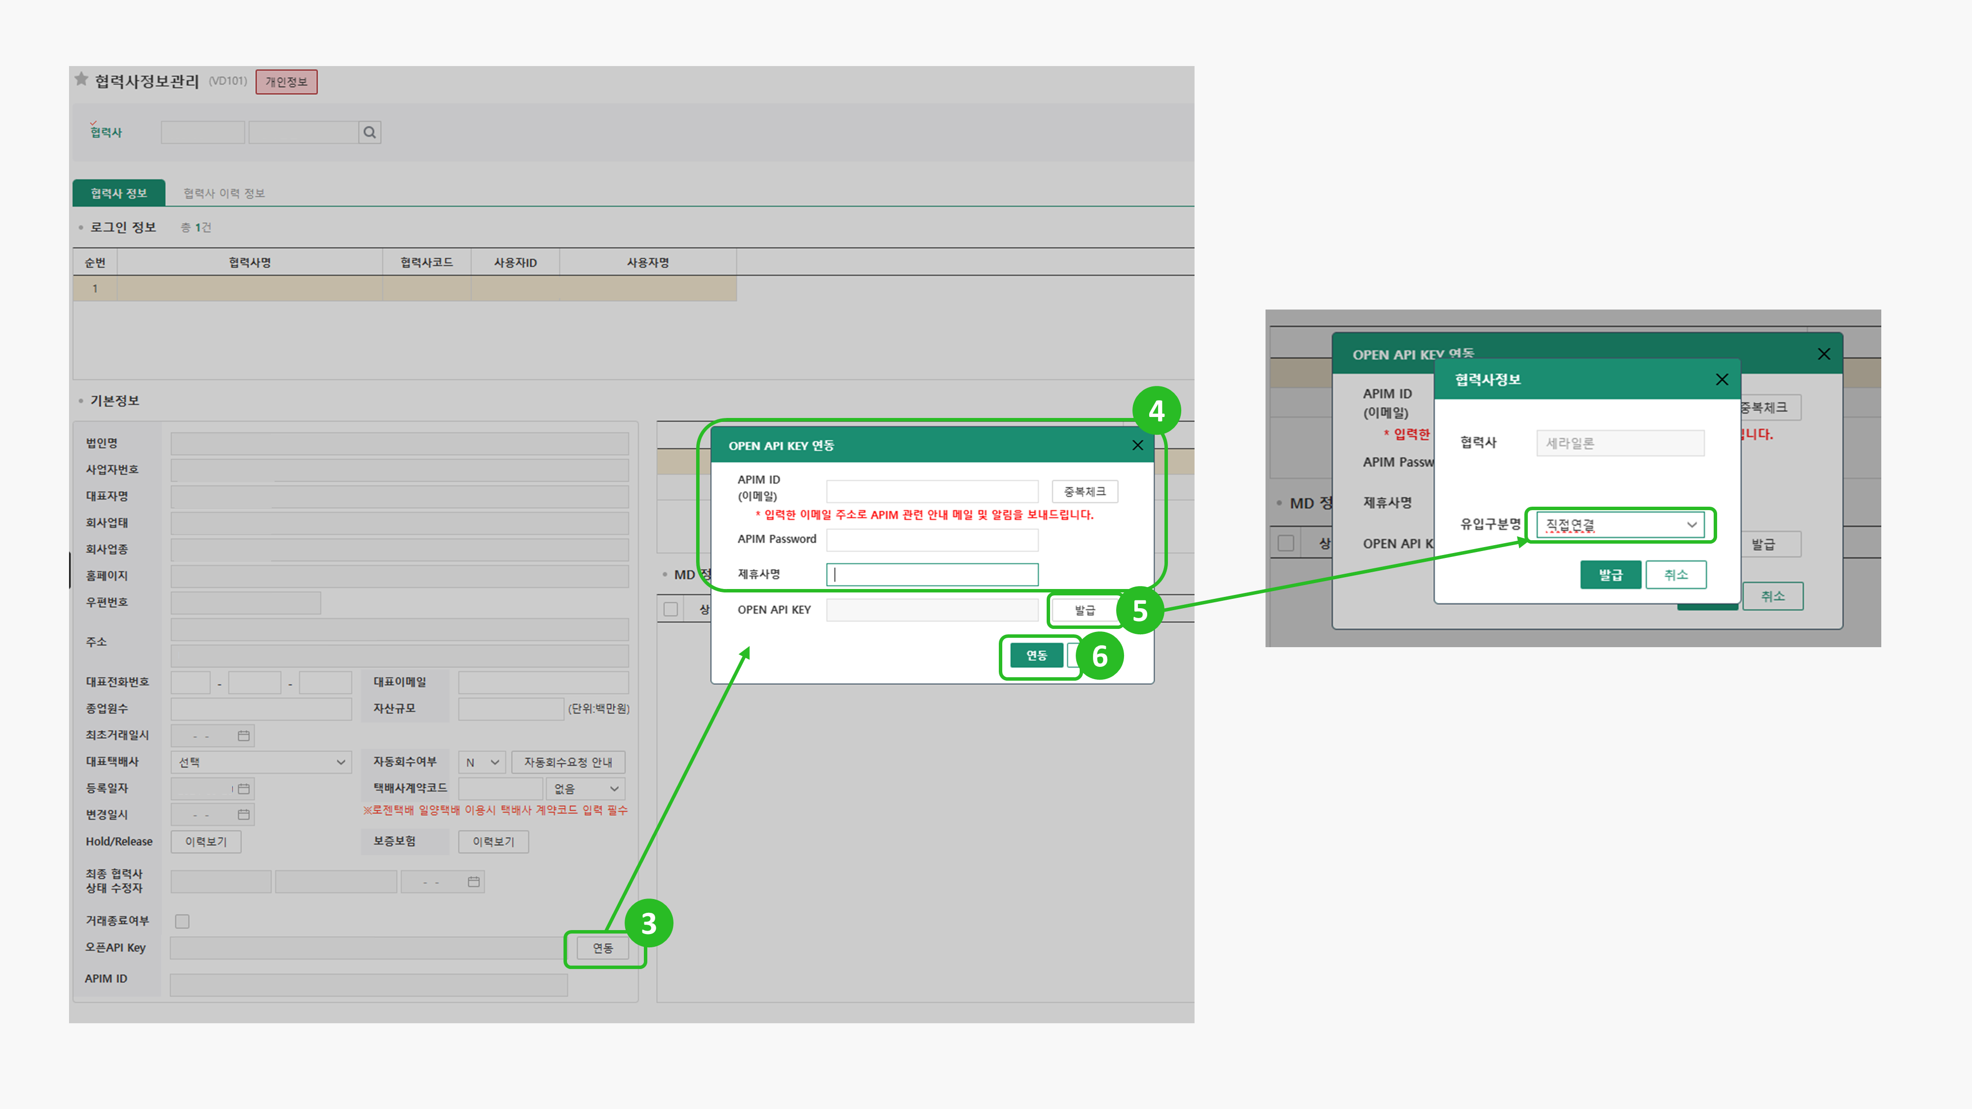Click the 발급 button next to OPEN API KEY

coord(1084,610)
